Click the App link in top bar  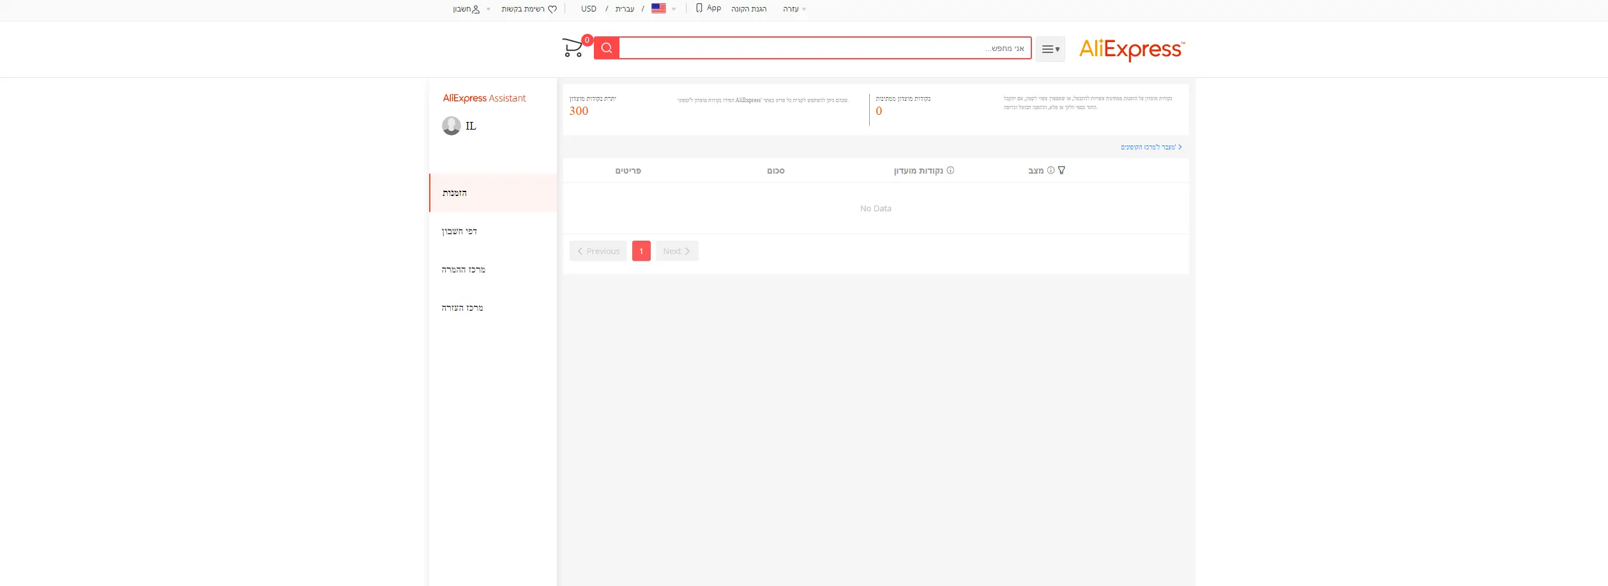(714, 8)
